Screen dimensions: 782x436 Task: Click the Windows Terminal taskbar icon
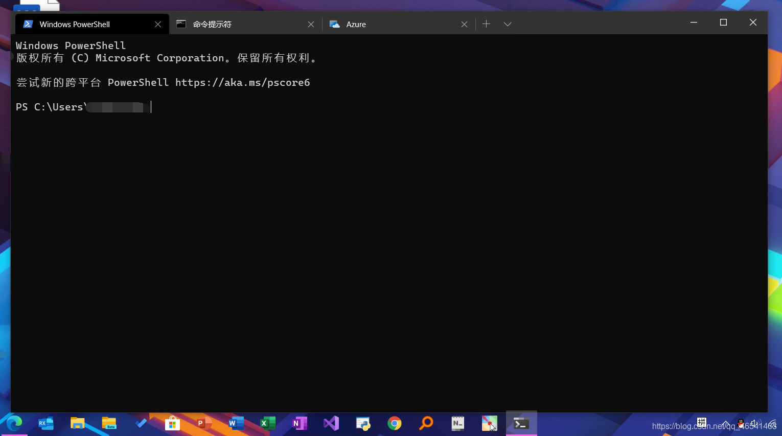(x=521, y=423)
